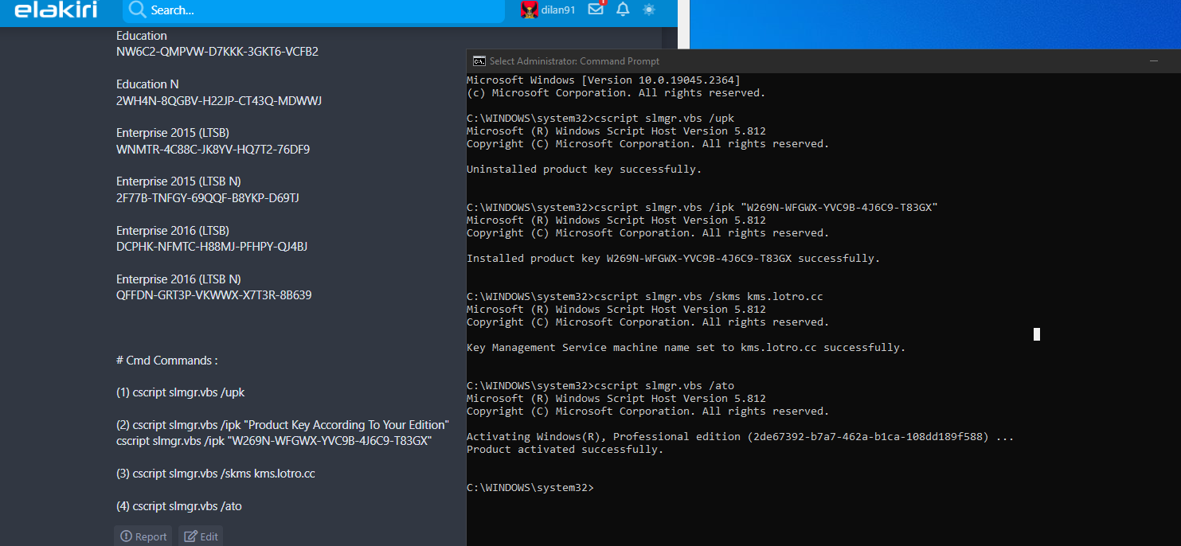Click 'Uninstalled product key successfully.' in Command Prompt
Screen dimensions: 1181x546
[x=585, y=170]
